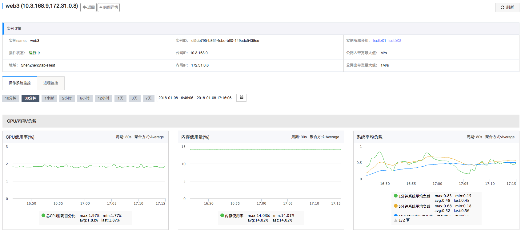This screenshot has height=232, width=521.
Task: Click the page title web3 (10.3.168.9,172.31.0.8)
Action: click(42, 6)
